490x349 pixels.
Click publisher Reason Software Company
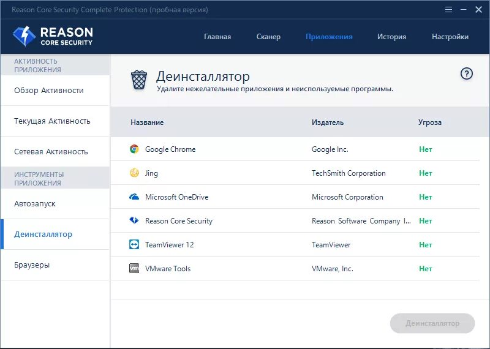pos(361,221)
